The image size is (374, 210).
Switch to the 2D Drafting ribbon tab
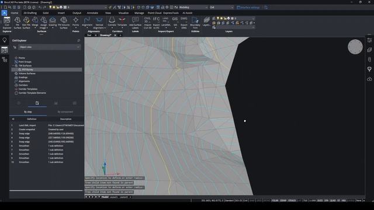point(30,13)
